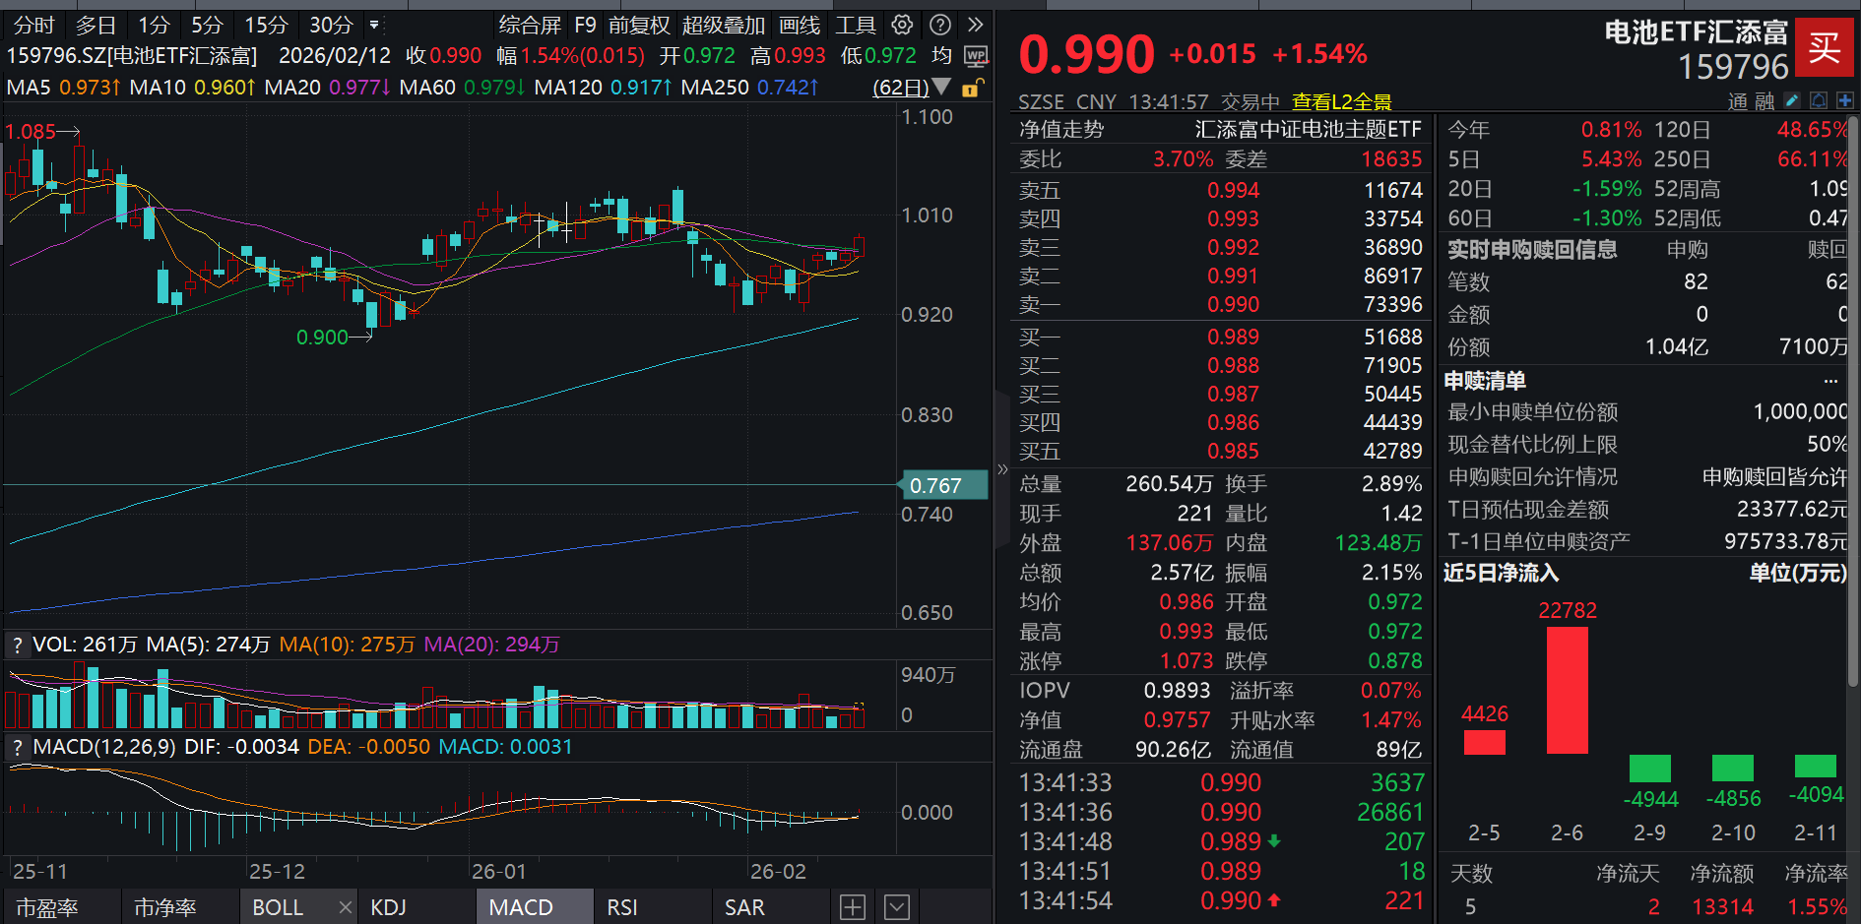Toggle 画线 drawing mode
Viewport: 1861px width, 924px height.
(x=800, y=26)
